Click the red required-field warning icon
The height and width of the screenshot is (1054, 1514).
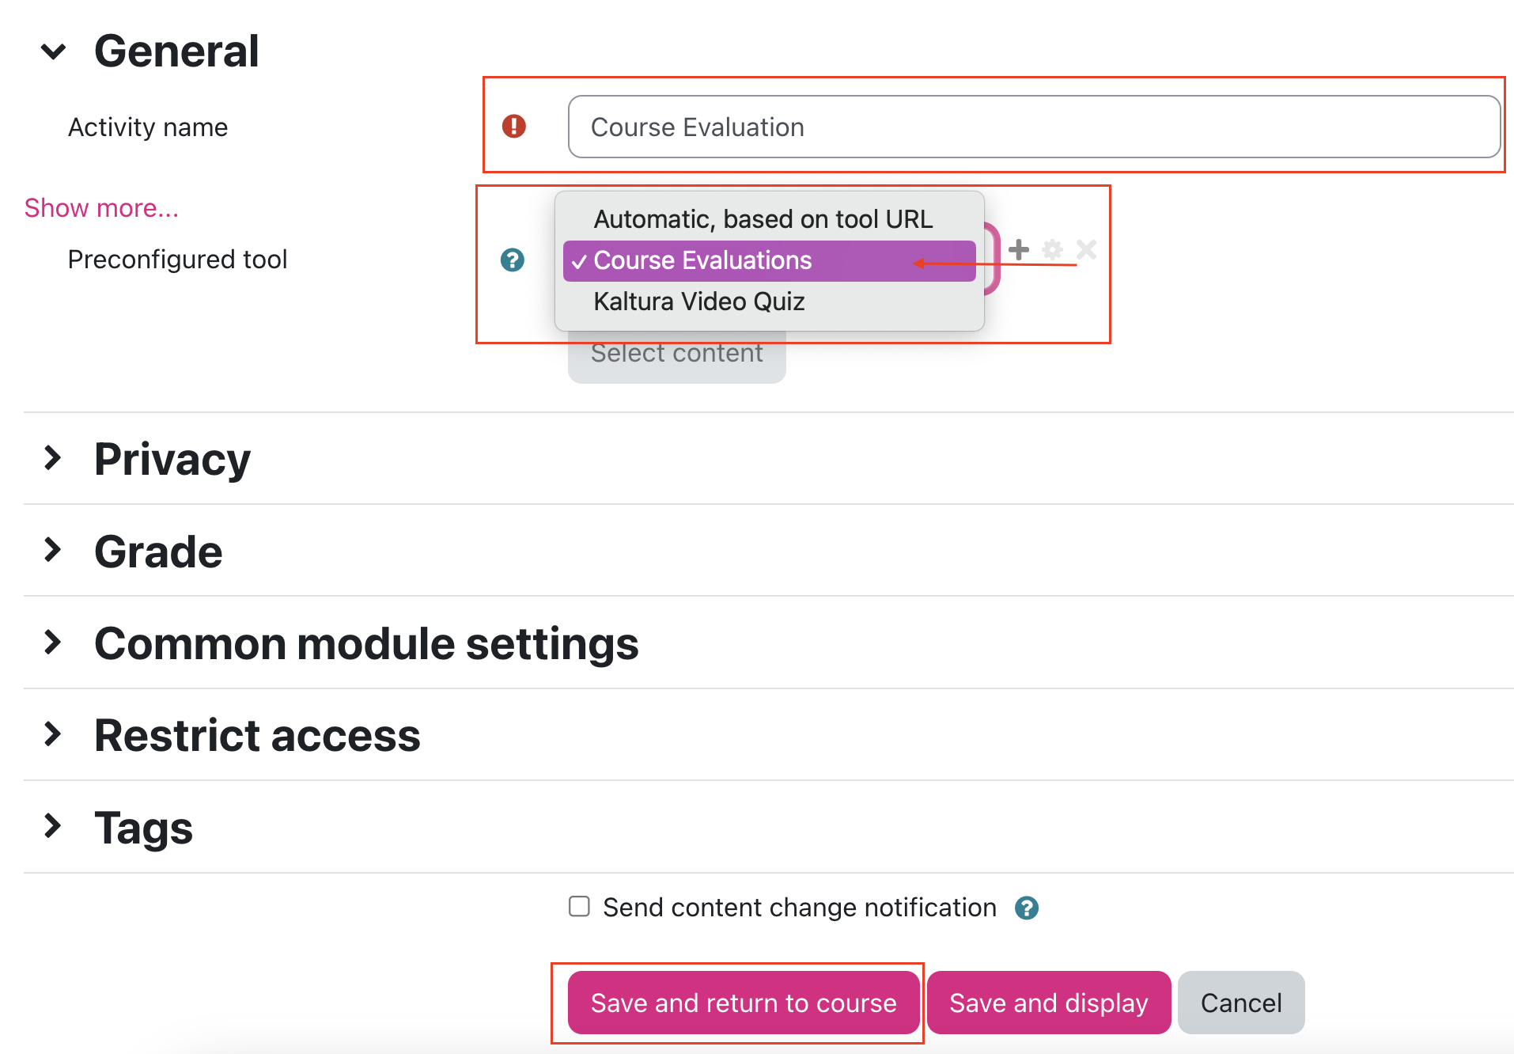[x=514, y=126]
